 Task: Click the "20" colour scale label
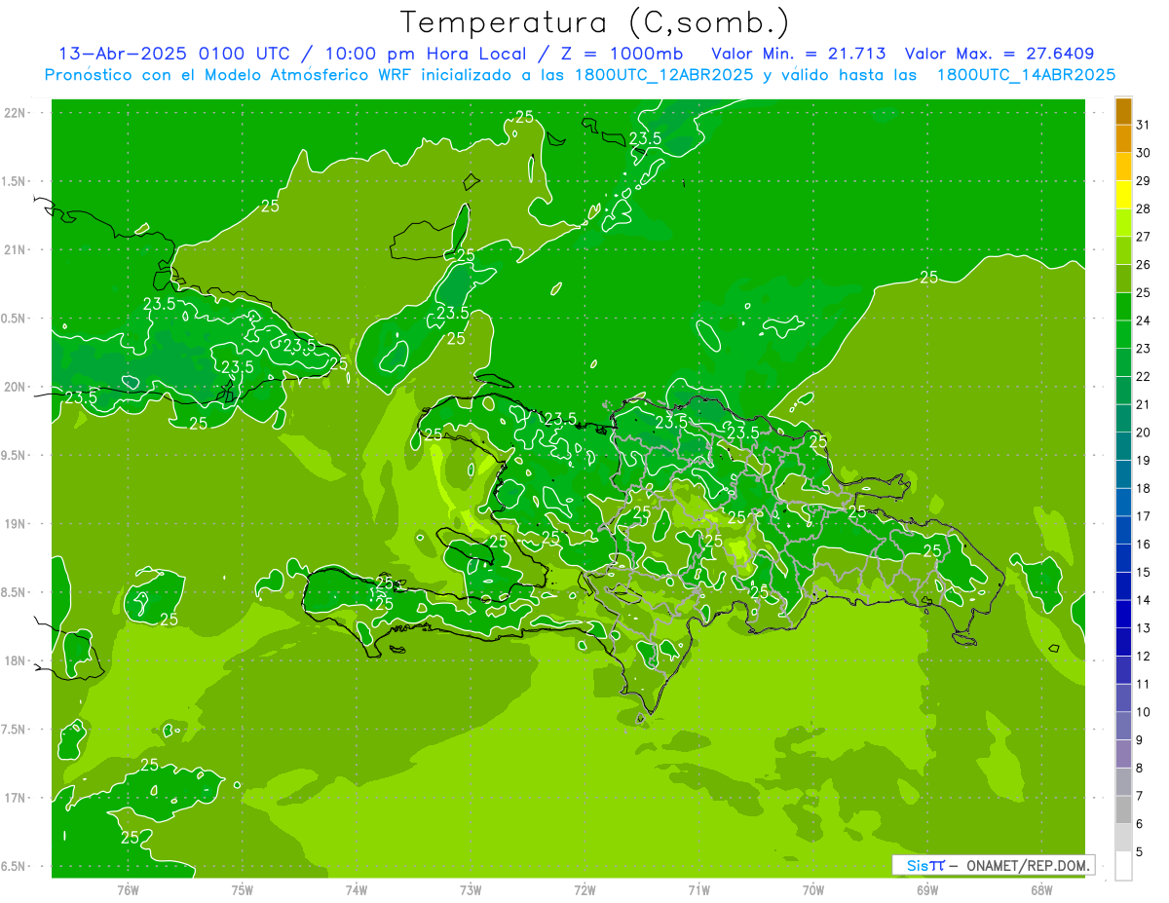point(1144,433)
